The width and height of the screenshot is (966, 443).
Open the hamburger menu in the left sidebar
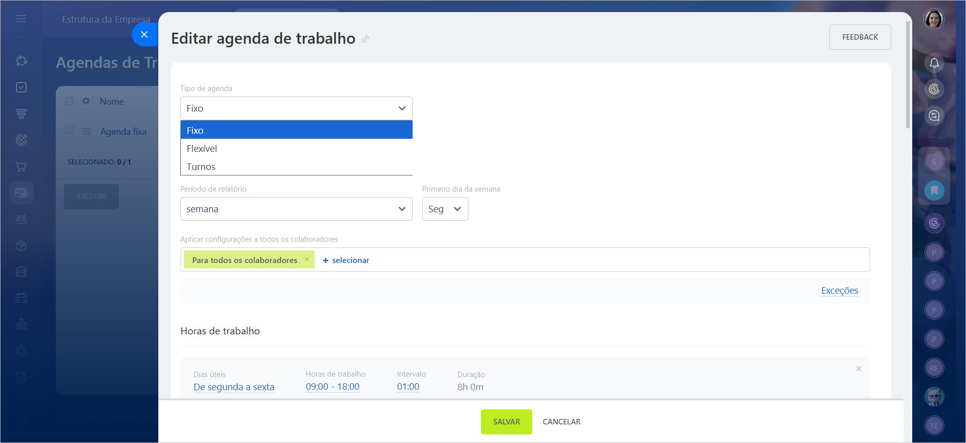[21, 19]
